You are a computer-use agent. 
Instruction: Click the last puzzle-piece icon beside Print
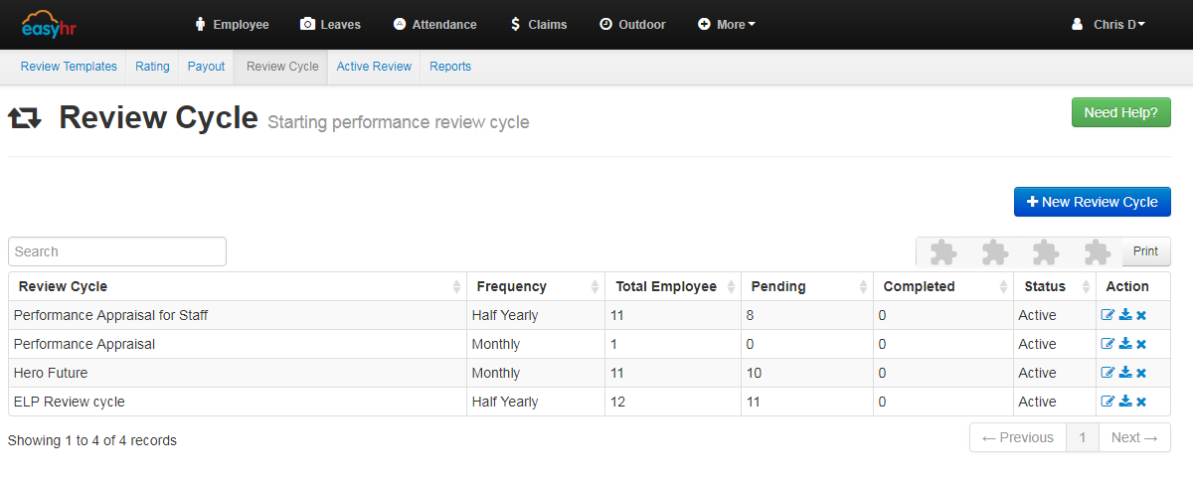tap(1097, 252)
